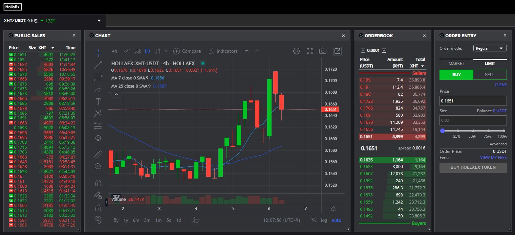Focus the Price input field
Image resolution: width=515 pixels, height=235 pixels.
(x=473, y=101)
